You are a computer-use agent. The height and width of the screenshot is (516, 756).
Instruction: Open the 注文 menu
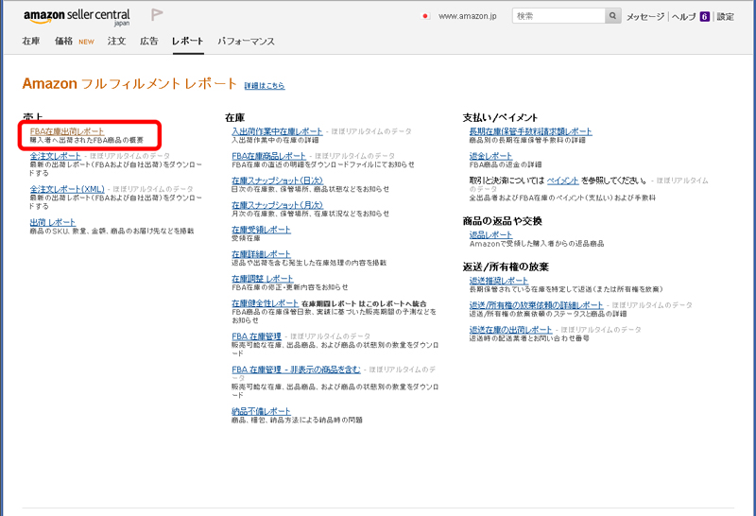pos(116,41)
